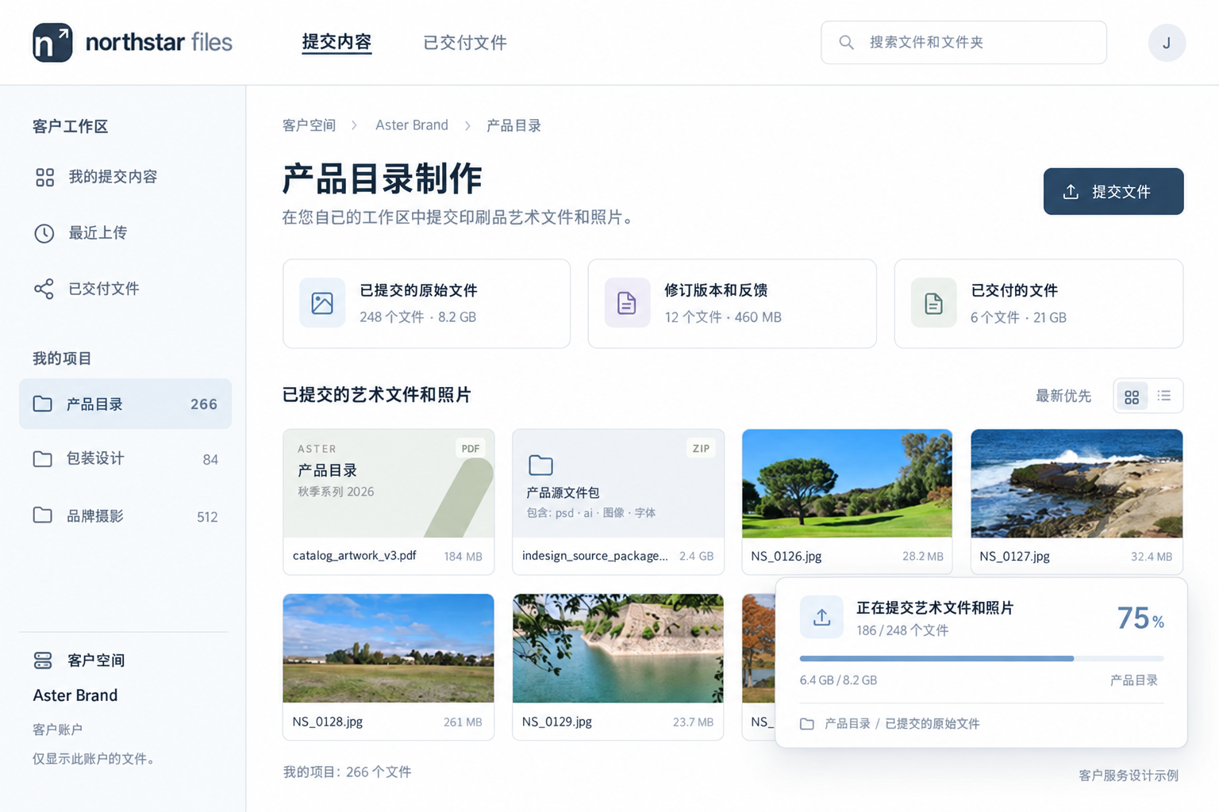Open indesign_source_package ZIP tile

[618, 501]
